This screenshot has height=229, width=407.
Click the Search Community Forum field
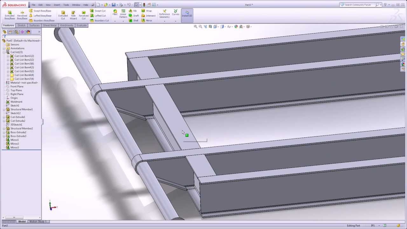point(360,5)
